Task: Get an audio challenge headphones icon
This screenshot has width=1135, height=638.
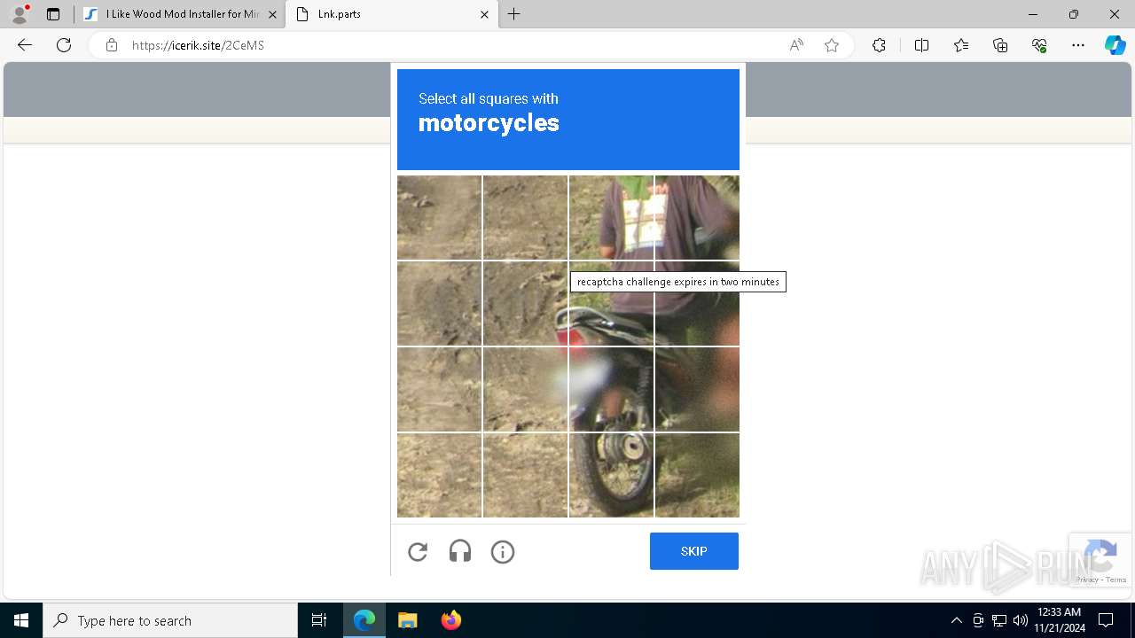Action: click(460, 552)
